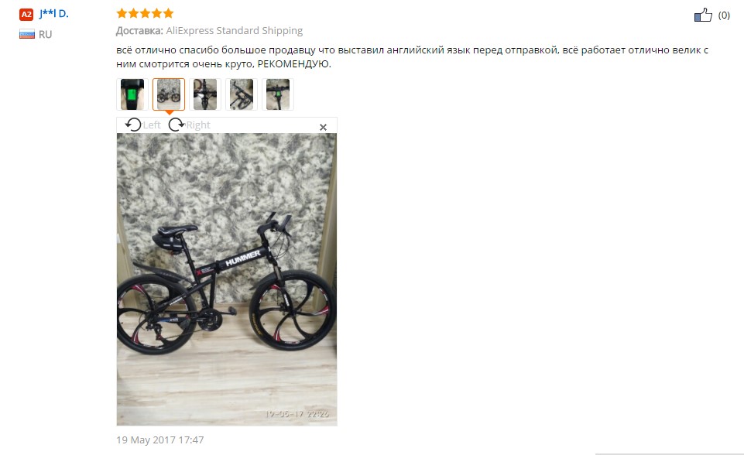
Task: Click the orange pointer under selected thumbnail
Action: (169, 113)
